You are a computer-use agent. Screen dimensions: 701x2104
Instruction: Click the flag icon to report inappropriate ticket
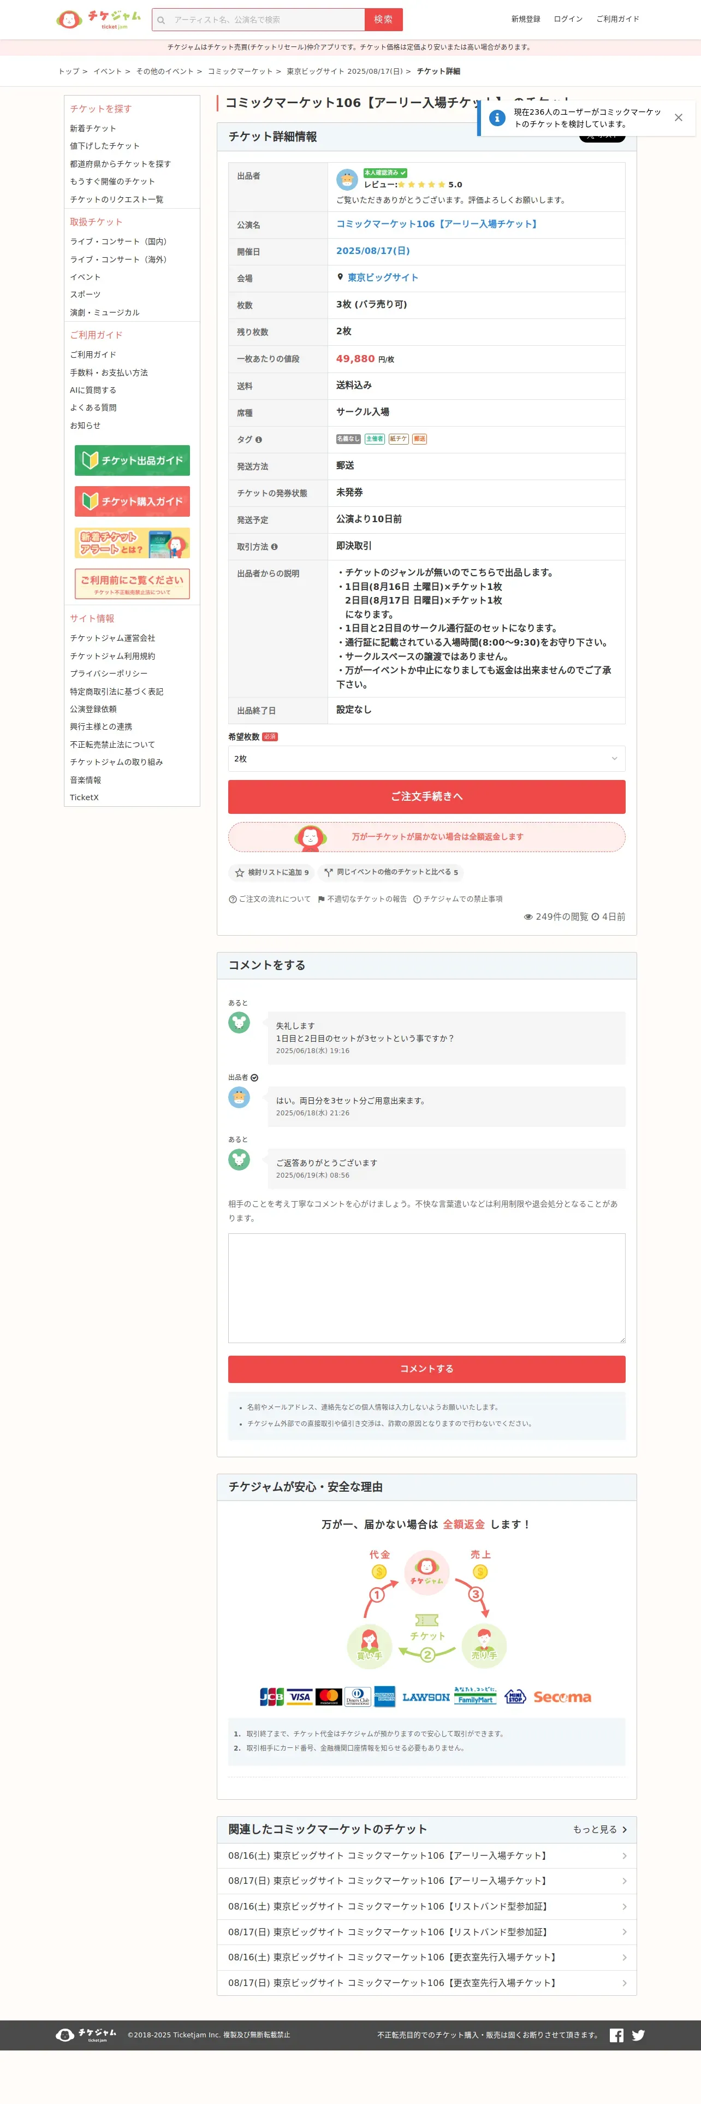[x=322, y=899]
